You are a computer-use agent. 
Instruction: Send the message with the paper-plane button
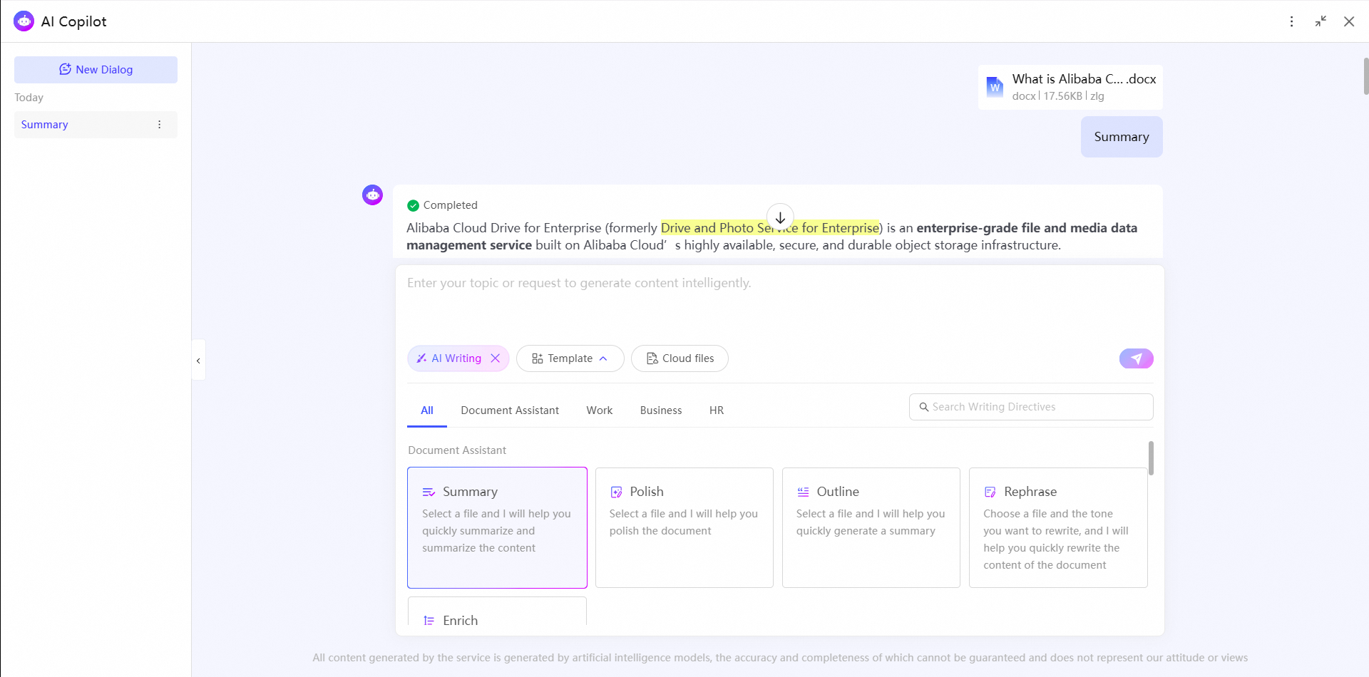(x=1136, y=358)
